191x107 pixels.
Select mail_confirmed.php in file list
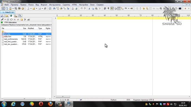pos(26,39)
